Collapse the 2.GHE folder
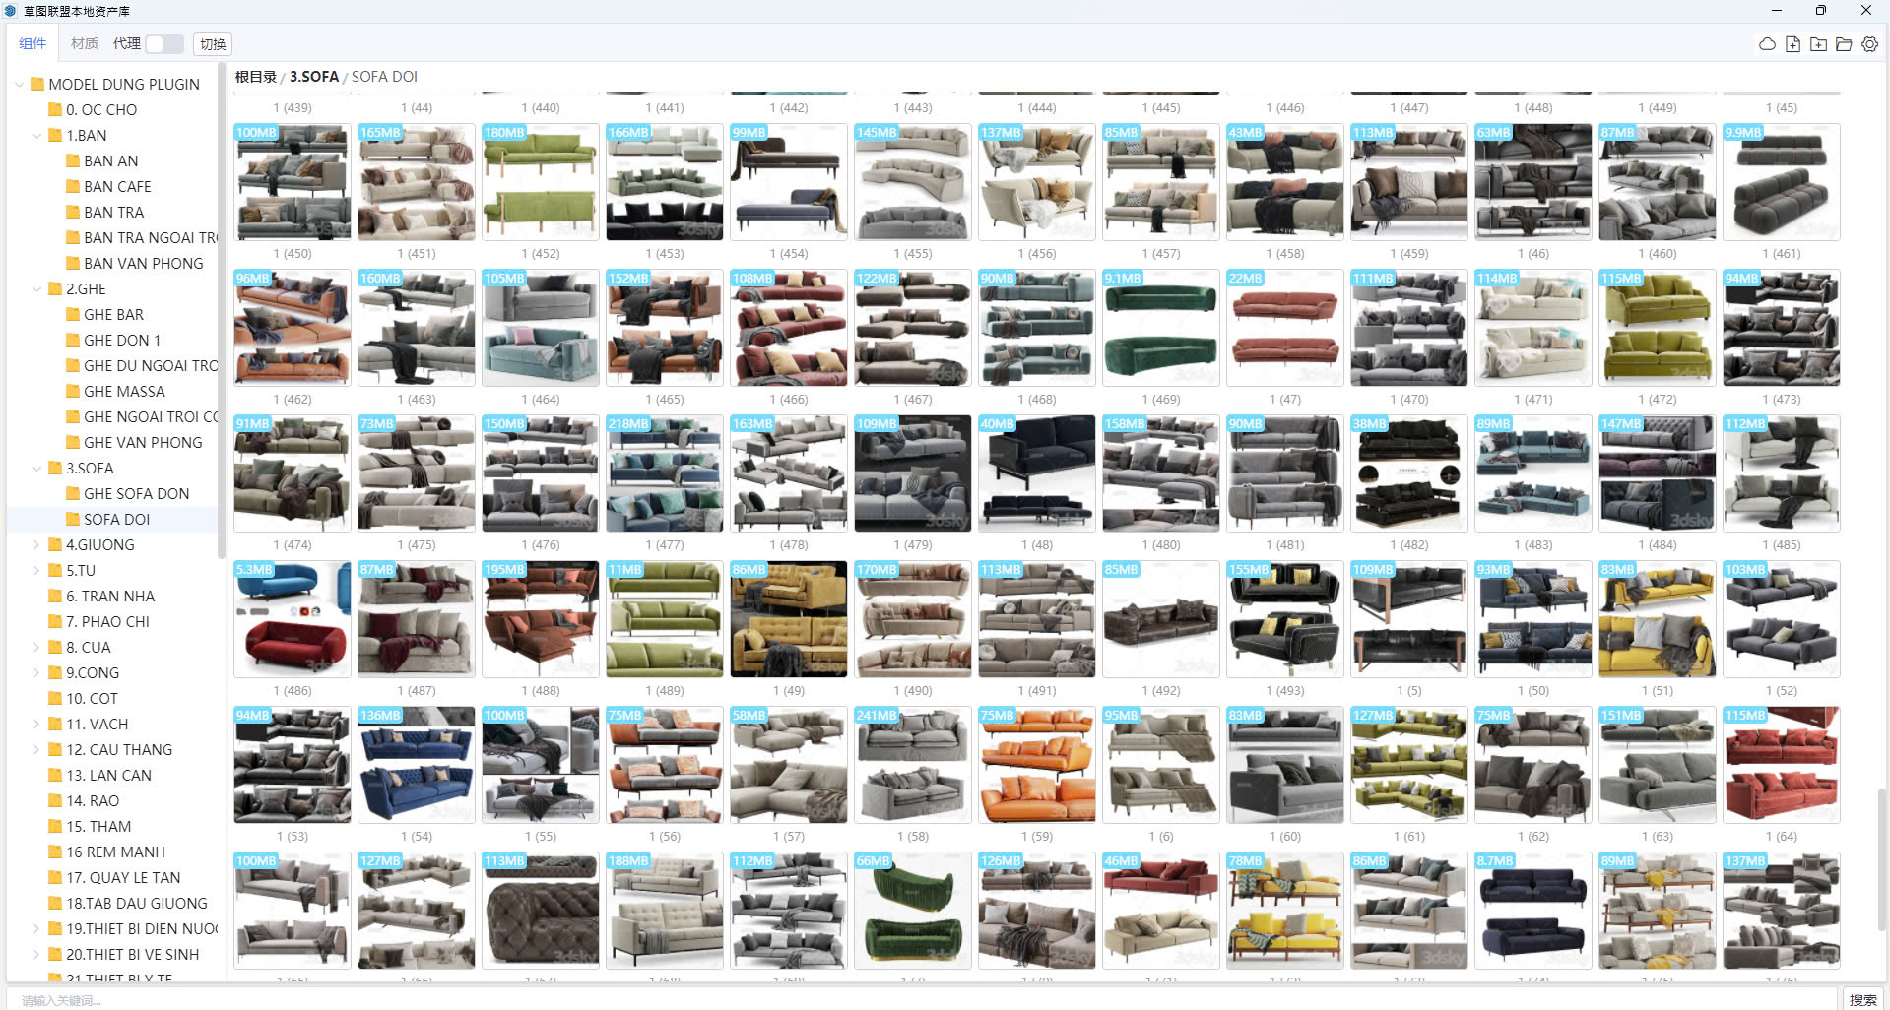 tap(36, 289)
